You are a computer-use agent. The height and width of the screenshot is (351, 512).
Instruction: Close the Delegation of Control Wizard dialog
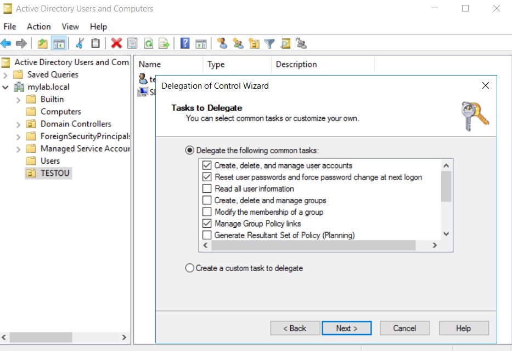tap(486, 85)
